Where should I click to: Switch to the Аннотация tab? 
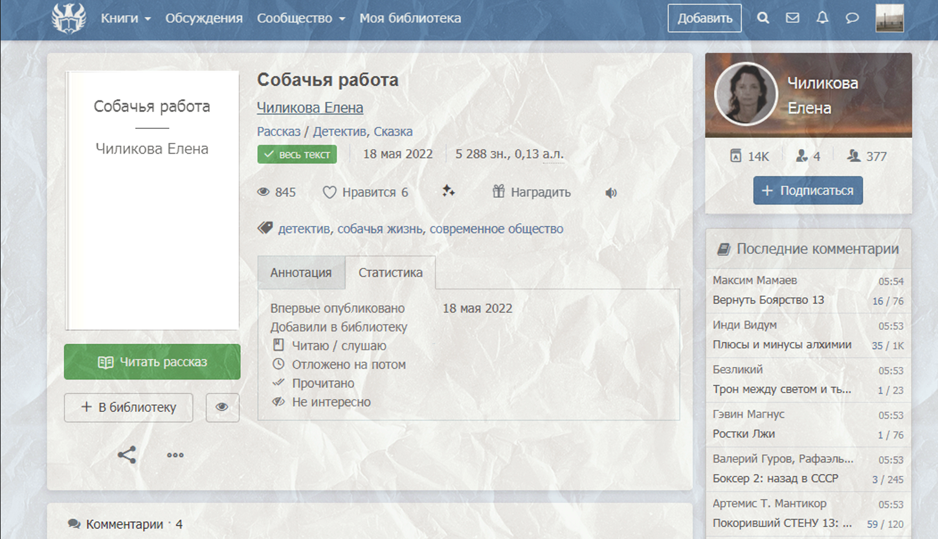click(301, 273)
